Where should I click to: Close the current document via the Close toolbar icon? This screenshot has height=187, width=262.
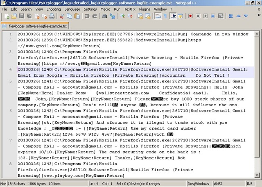pos(37,16)
